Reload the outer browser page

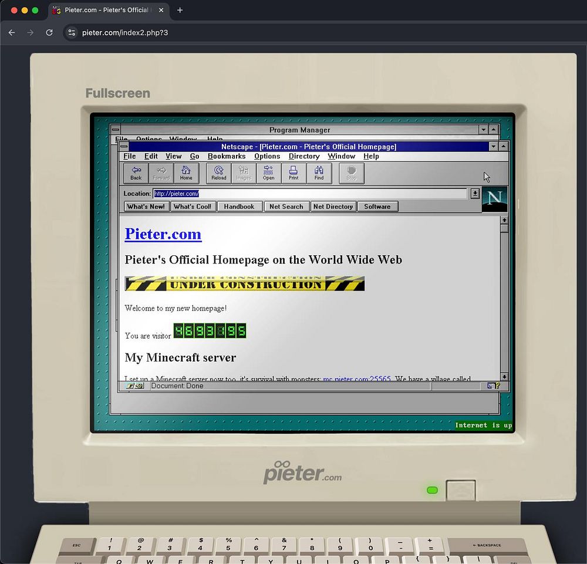coord(49,32)
